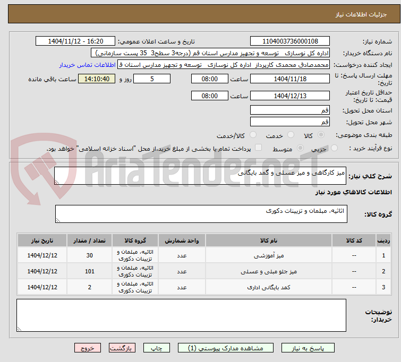Click the گروه کالا text area
Screen dimensions: 401x362
click(201, 214)
